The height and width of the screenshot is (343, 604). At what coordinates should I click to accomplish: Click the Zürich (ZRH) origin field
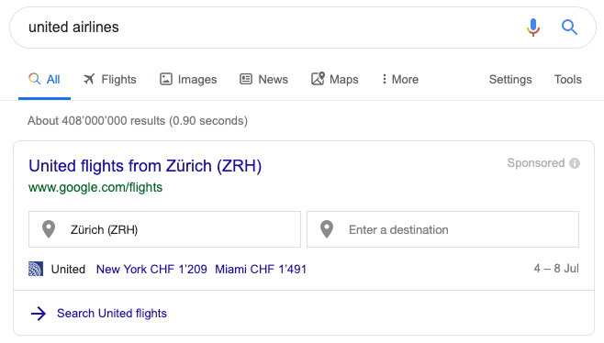coord(164,229)
